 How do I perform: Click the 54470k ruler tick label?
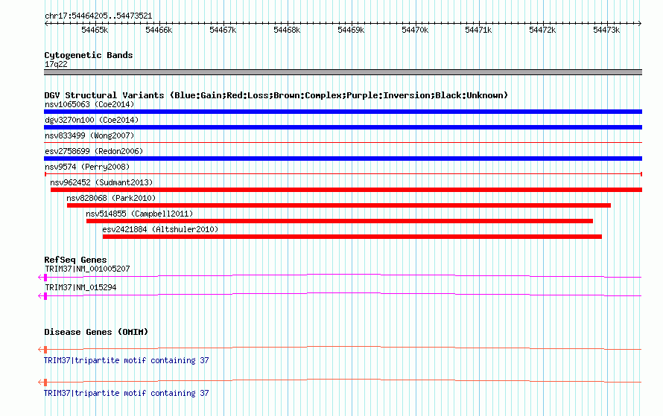tap(415, 30)
